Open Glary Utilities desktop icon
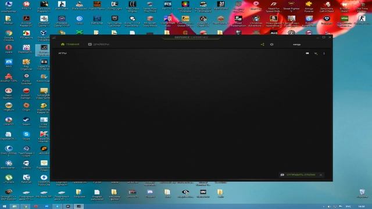The height and width of the screenshot is (209, 372). pos(9,151)
